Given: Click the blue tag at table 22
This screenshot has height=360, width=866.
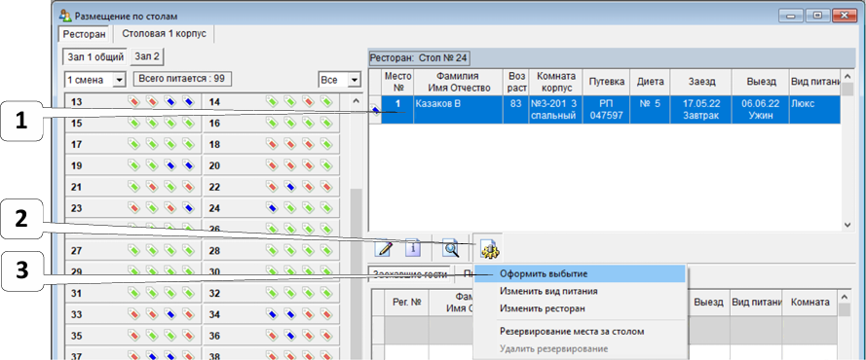Looking at the screenshot, I should coord(289,188).
